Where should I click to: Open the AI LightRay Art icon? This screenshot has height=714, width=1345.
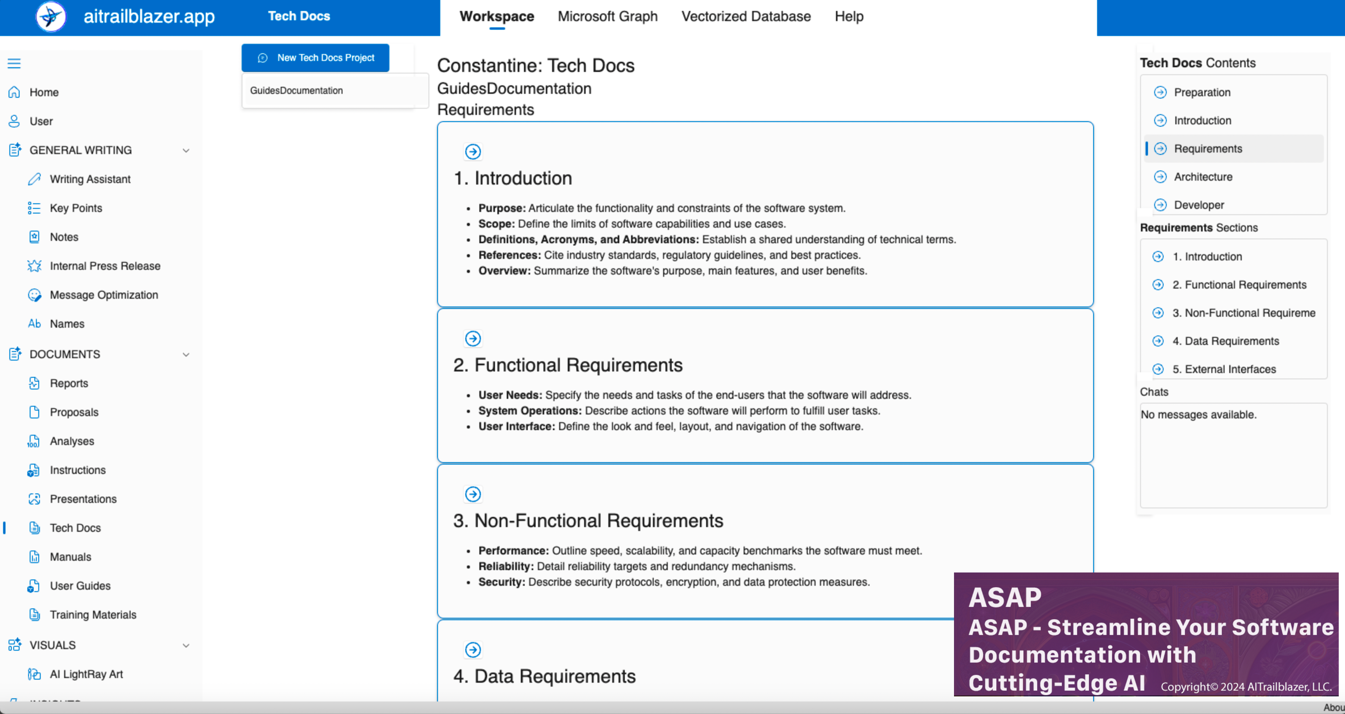click(x=34, y=674)
